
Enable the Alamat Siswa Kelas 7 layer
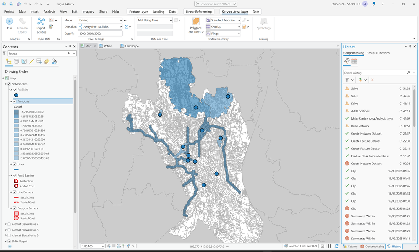(x=9, y=224)
